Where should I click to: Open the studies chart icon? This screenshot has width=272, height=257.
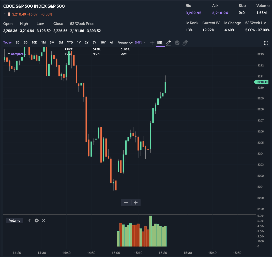pos(177,43)
